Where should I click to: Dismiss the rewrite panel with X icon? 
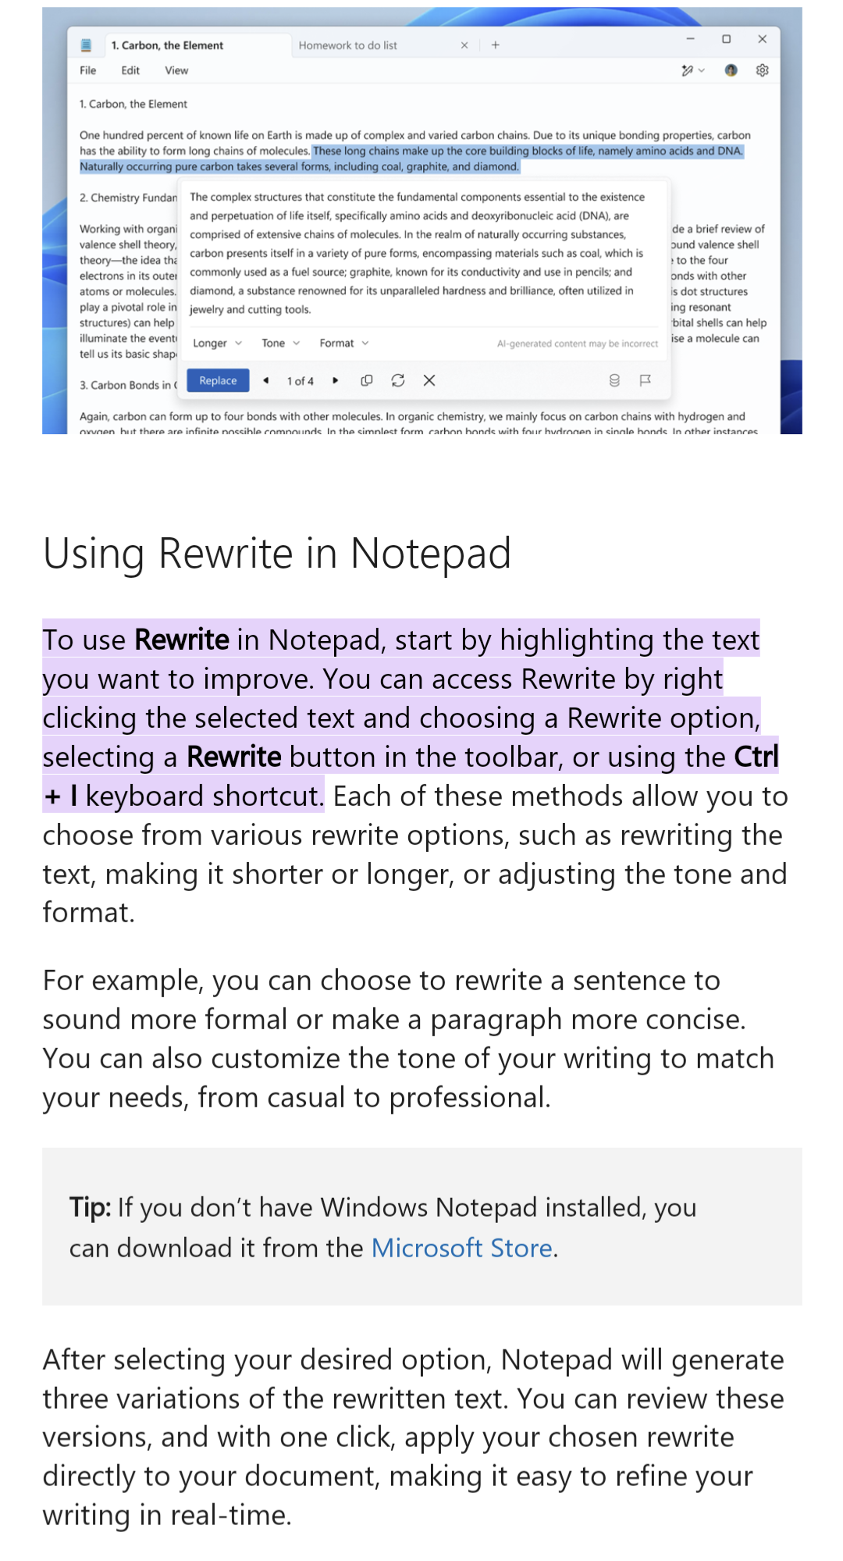429,380
